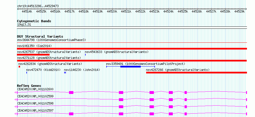255x117 pixels.
Task: Select the red nsv4267266 variant bar
Action: click(197, 73)
